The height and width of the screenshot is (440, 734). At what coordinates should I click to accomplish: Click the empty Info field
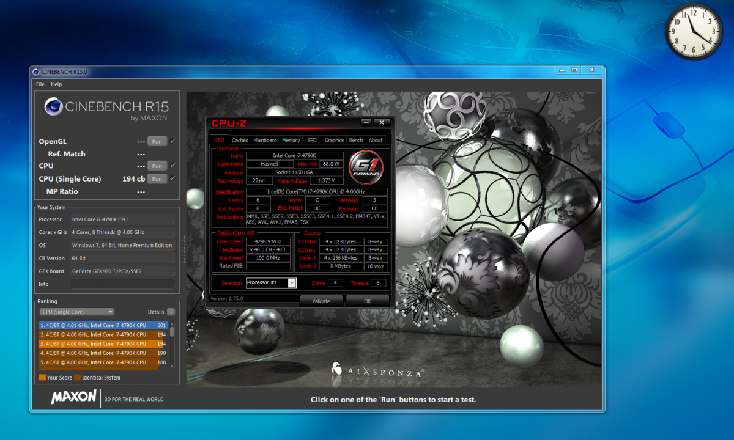point(122,284)
